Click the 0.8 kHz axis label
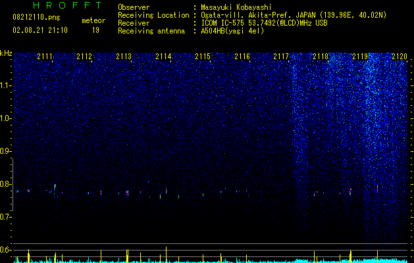Image resolution: width=414 pixels, height=263 pixels. [x=6, y=184]
